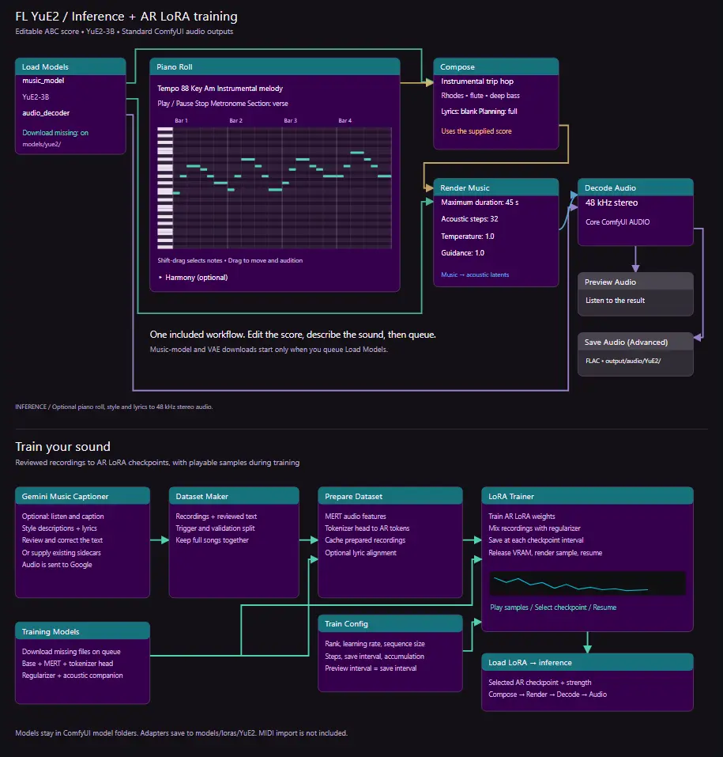The height and width of the screenshot is (757, 723).
Task: Click the Music → acoustic latents link
Action: pos(475,274)
